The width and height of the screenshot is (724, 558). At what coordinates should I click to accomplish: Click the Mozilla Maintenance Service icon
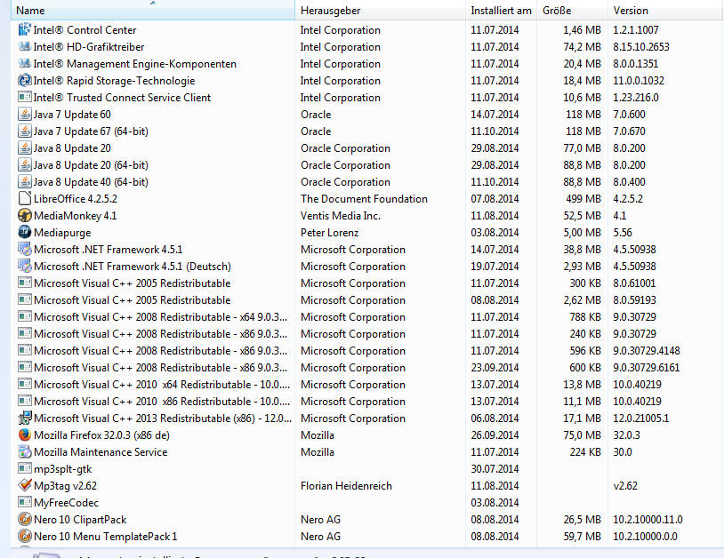click(25, 452)
